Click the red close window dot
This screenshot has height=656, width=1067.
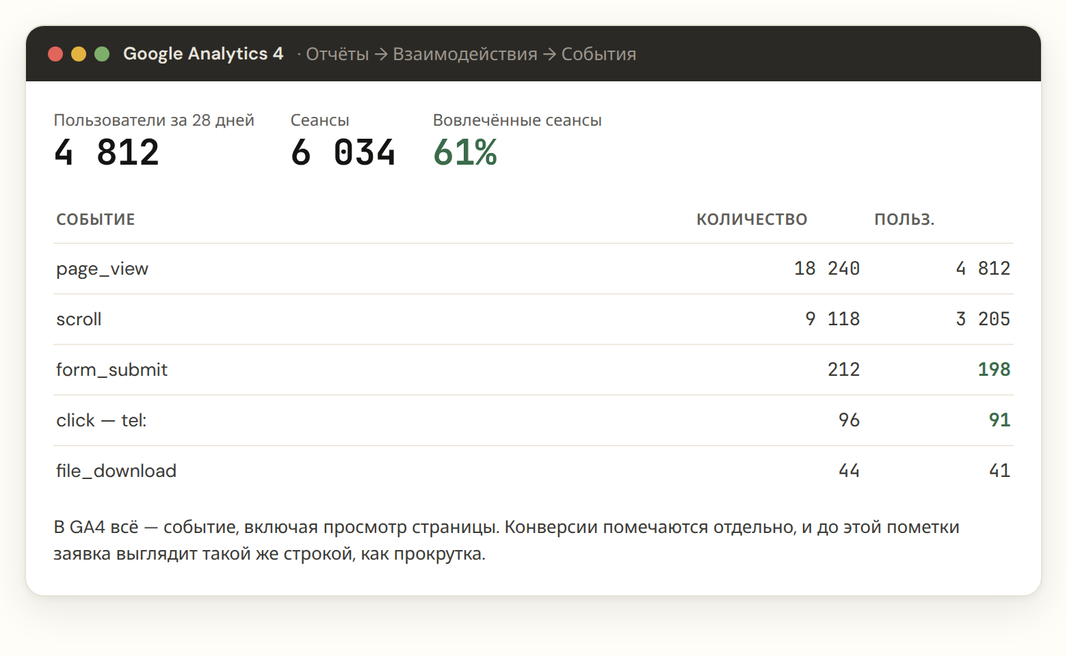click(x=55, y=54)
